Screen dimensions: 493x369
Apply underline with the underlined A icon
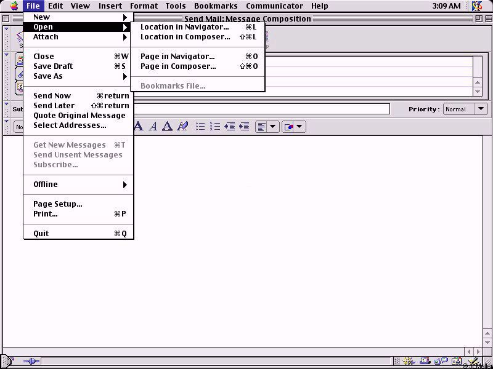[167, 127]
